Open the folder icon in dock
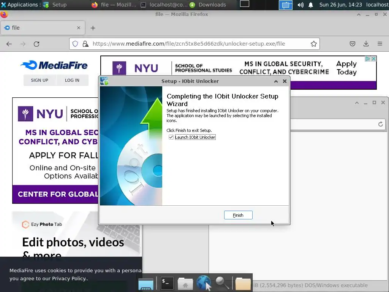The width and height of the screenshot is (389, 292). tap(243, 284)
